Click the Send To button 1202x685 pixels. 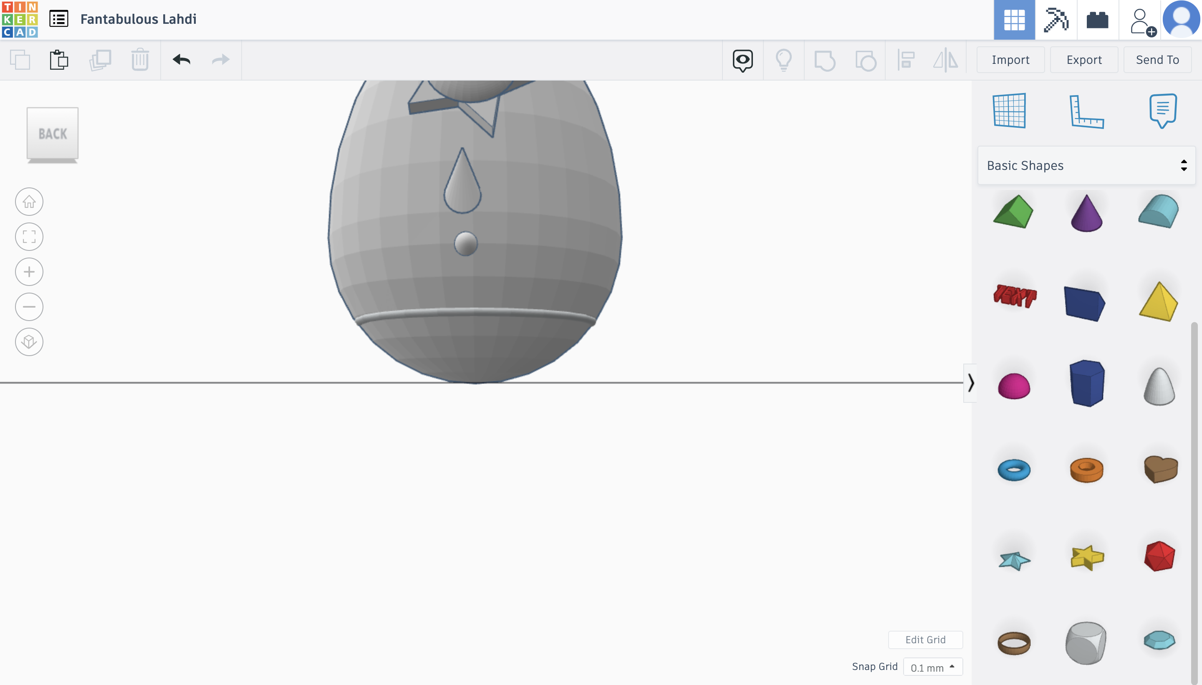point(1157,59)
